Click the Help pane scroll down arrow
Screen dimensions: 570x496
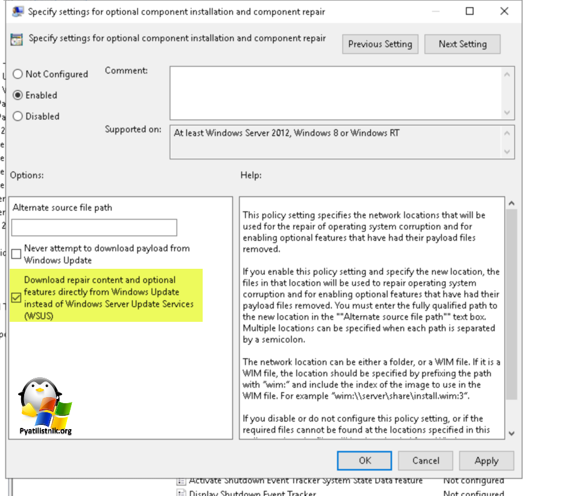coord(511,433)
